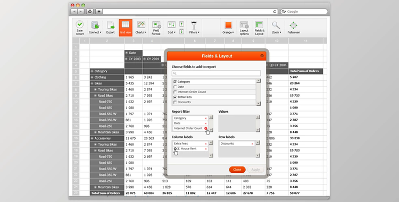Click Report filter scroll up arrow
Viewport: 399px width, 202px height.
point(211,117)
